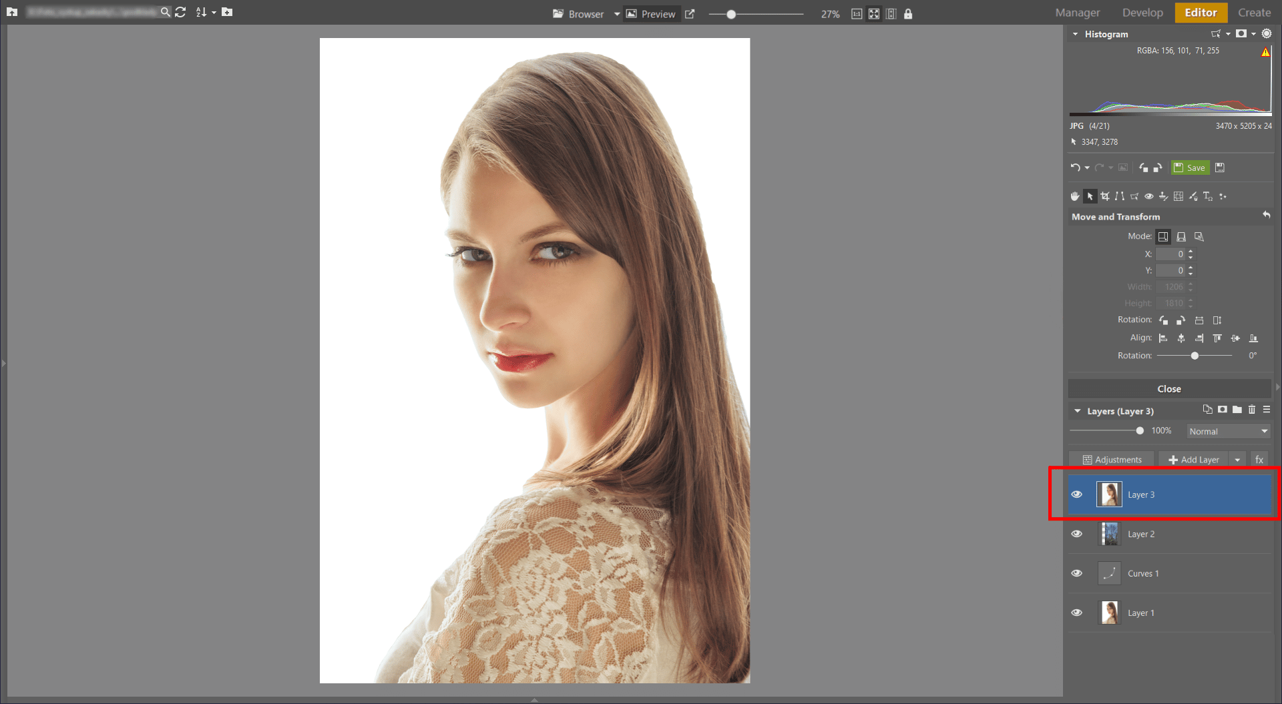Create layer group folder icon

coord(1237,410)
